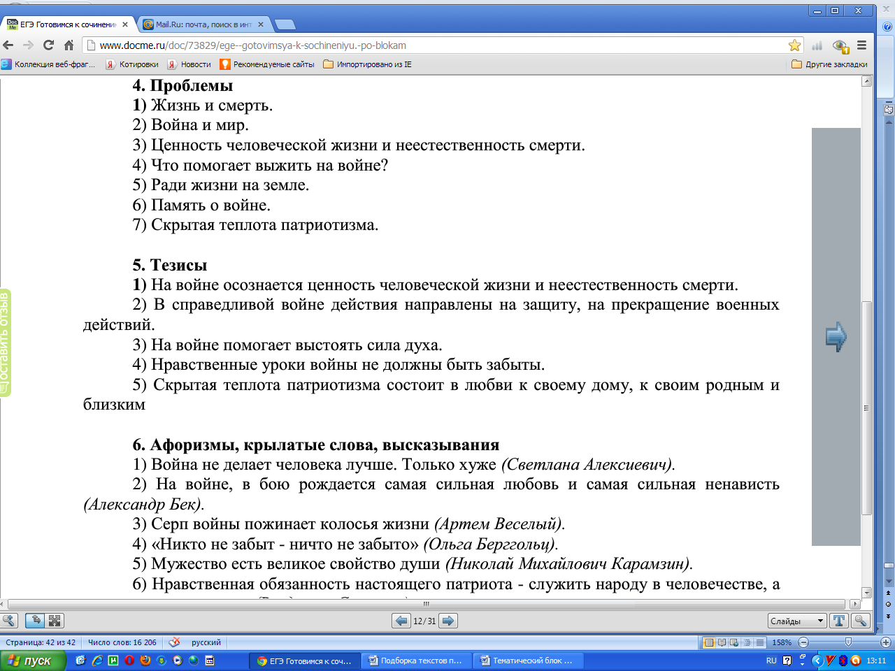Screen dimensions: 895x671
Task: Open the Chrome hamburger menu
Action: click(x=861, y=45)
